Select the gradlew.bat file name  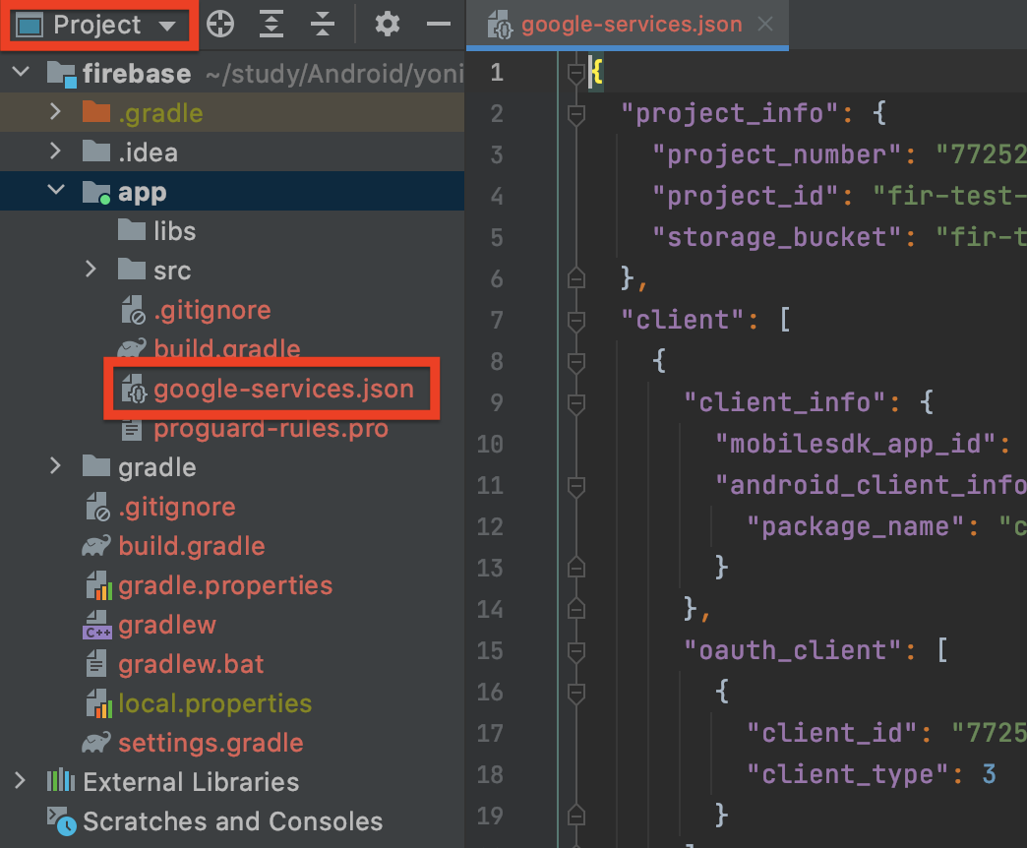click(191, 664)
